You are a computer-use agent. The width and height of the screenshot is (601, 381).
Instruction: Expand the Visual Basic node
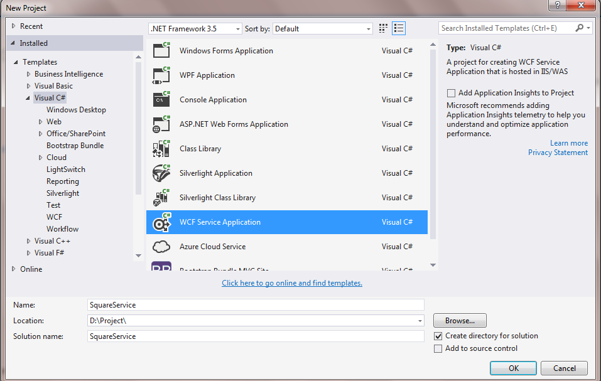[x=28, y=86]
